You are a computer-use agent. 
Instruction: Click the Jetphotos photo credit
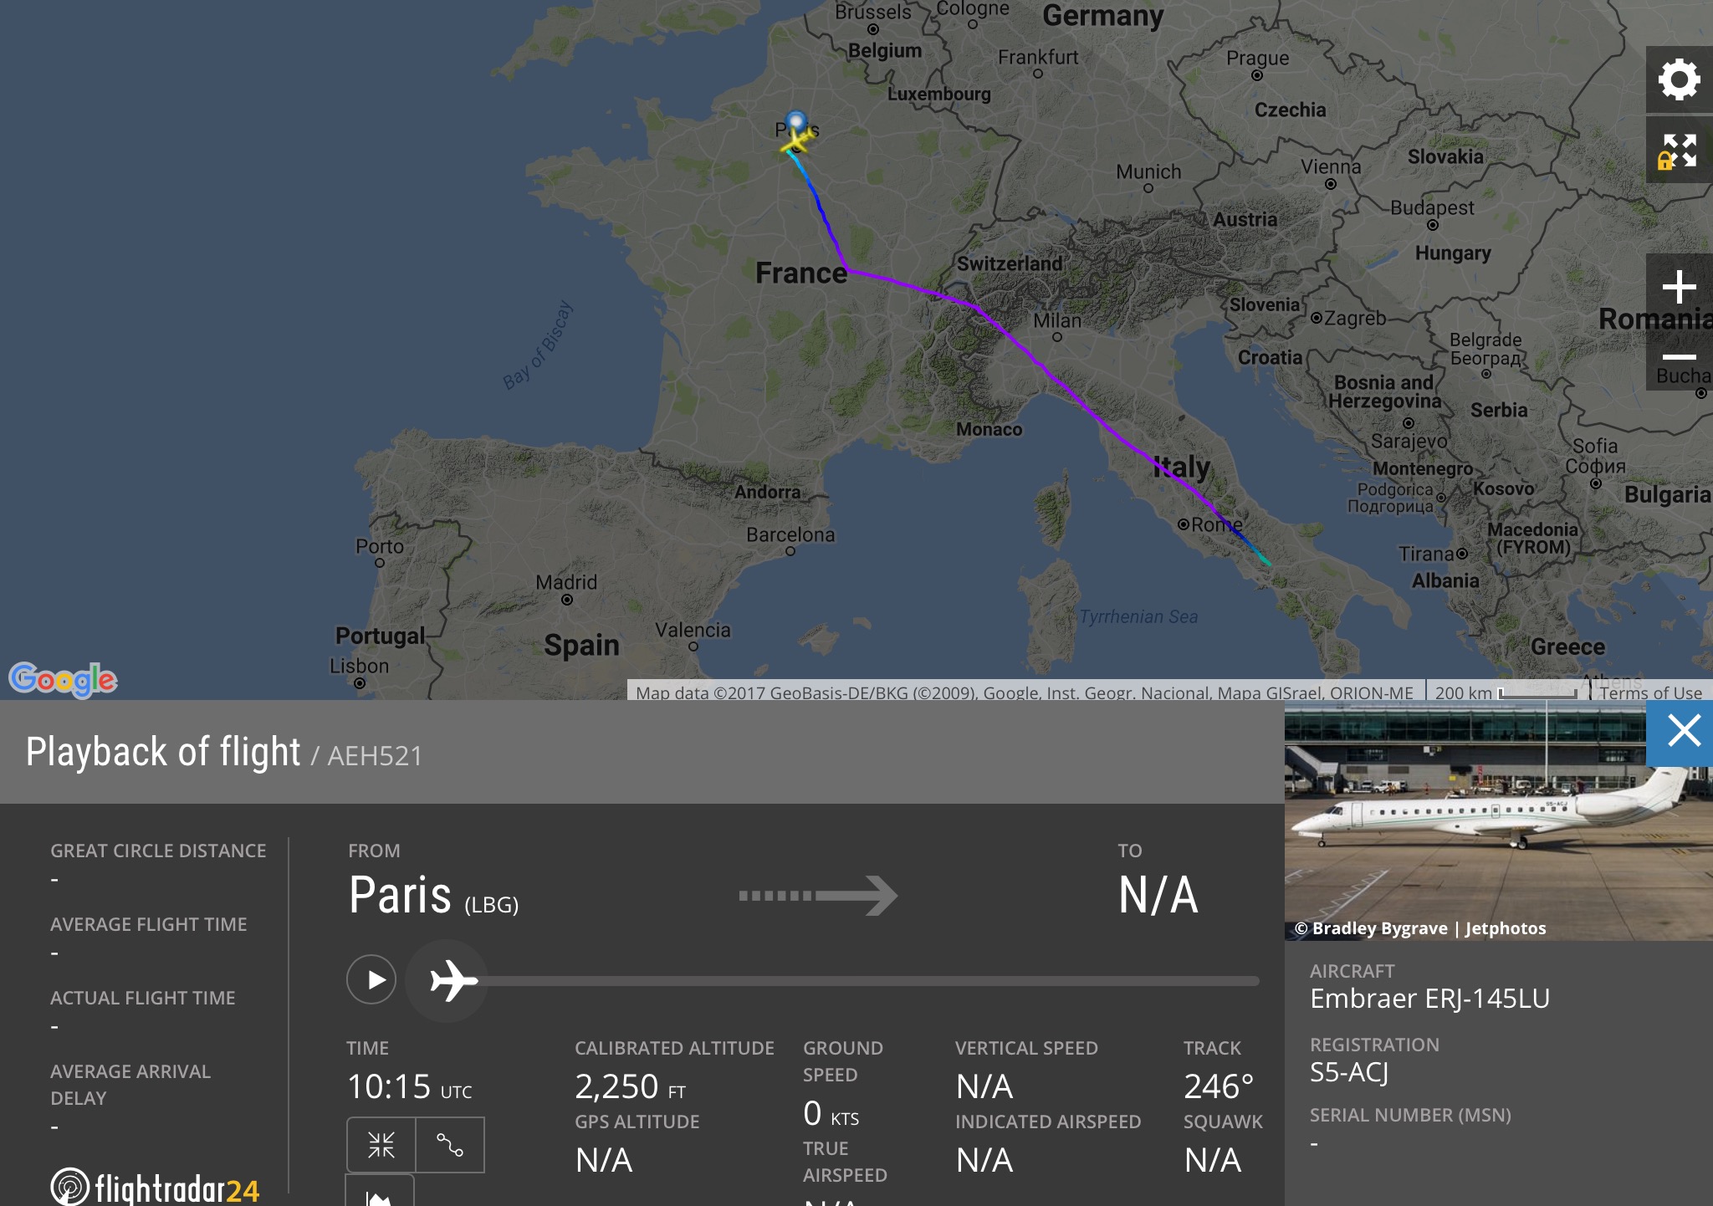(1505, 928)
